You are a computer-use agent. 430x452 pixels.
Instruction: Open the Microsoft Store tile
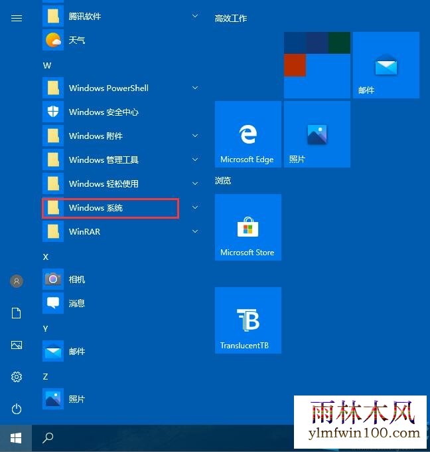click(248, 227)
